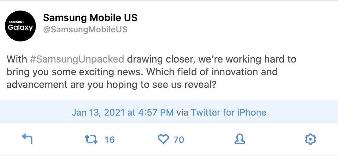View the like count 70
Viewport: 338px width, 156px height.
pyautogui.click(x=179, y=139)
